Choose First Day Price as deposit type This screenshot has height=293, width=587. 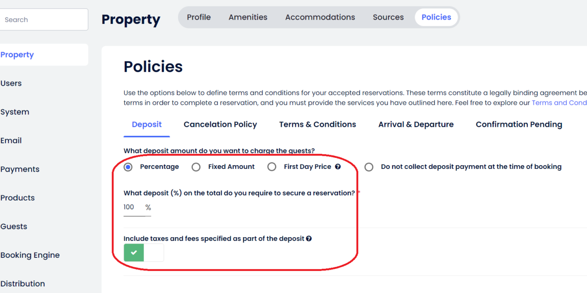(x=271, y=167)
